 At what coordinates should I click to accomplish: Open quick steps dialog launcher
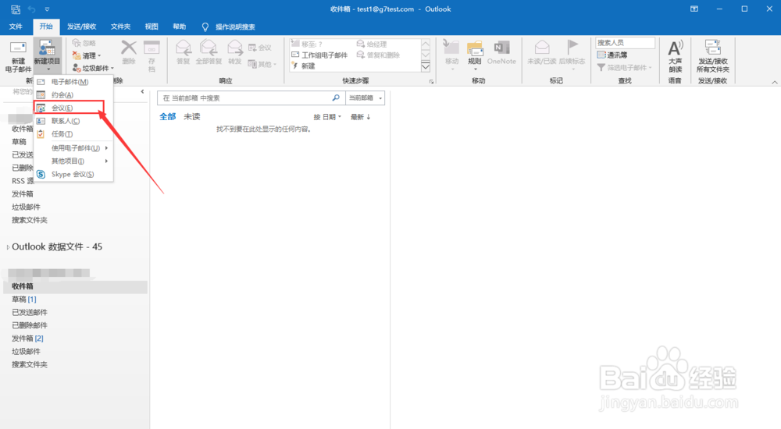(x=431, y=81)
